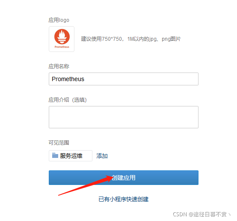Screen dimensions: 237x221
Task: Open the 已有小程序快速创建 link
Action: click(x=124, y=199)
